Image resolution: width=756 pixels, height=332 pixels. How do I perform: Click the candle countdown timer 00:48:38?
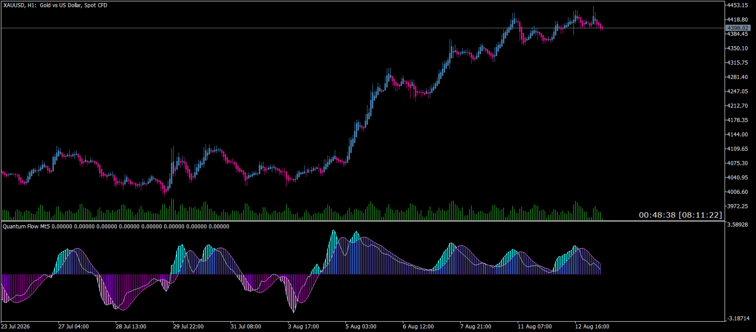coord(657,215)
